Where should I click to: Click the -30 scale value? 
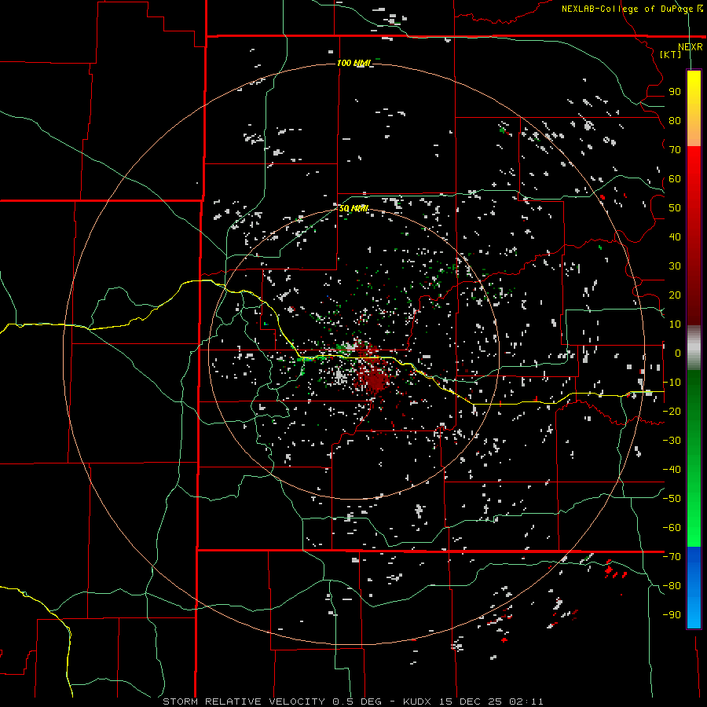[x=672, y=441]
